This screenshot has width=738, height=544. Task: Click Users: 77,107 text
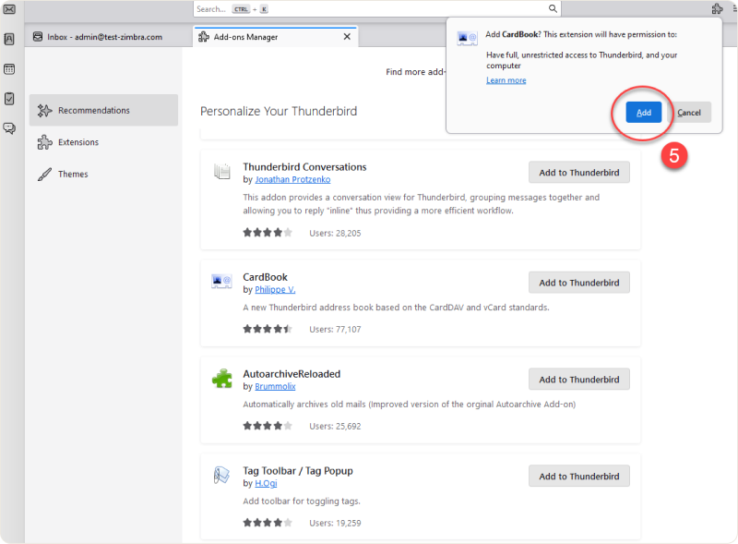tap(335, 330)
